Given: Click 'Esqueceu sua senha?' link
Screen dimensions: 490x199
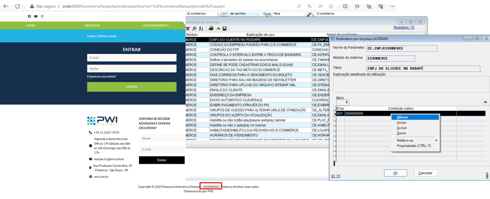Looking at the screenshot, I should click(102, 76).
